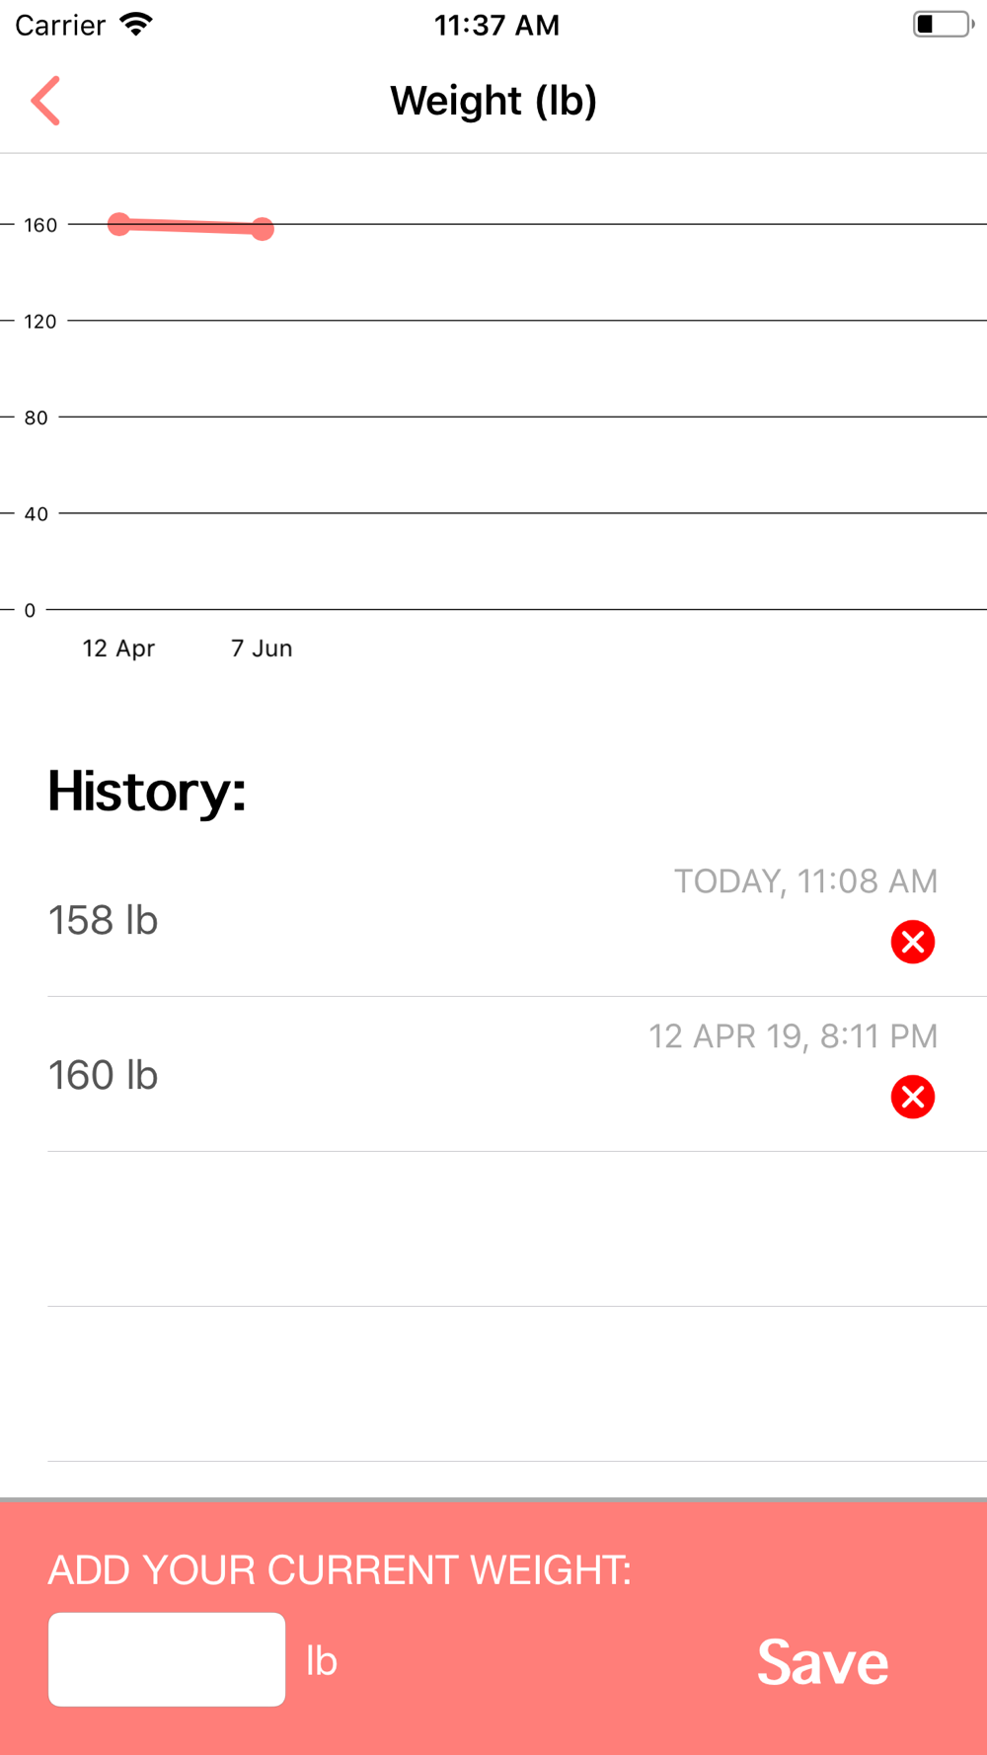987x1755 pixels.
Task: Tap the battery indicator icon
Action: [x=944, y=25]
